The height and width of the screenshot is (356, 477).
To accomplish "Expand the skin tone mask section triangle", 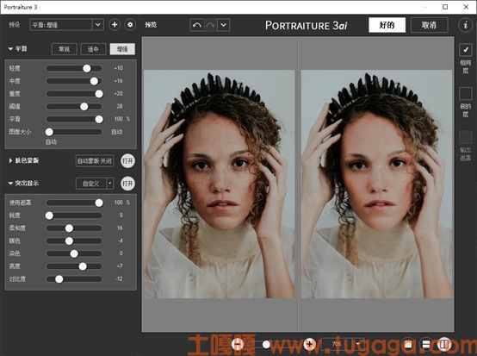I will point(10,160).
